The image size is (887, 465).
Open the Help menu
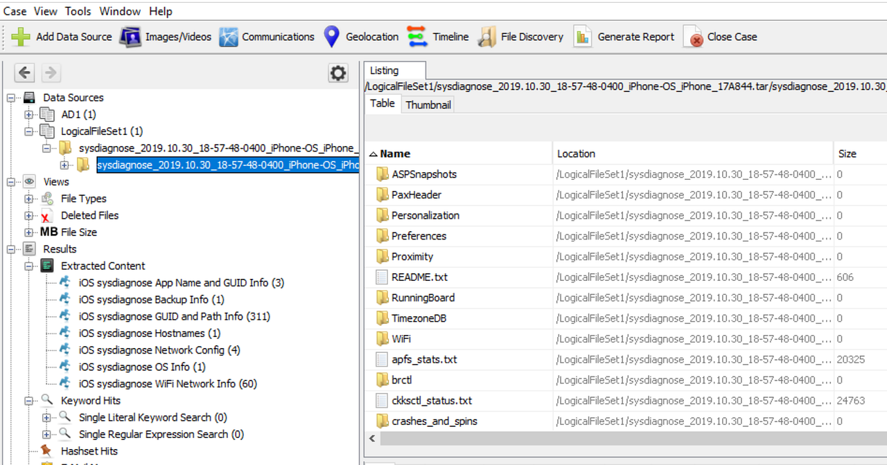click(161, 11)
